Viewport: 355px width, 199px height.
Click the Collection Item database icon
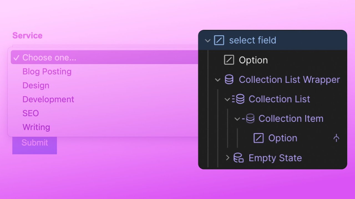tap(250, 119)
